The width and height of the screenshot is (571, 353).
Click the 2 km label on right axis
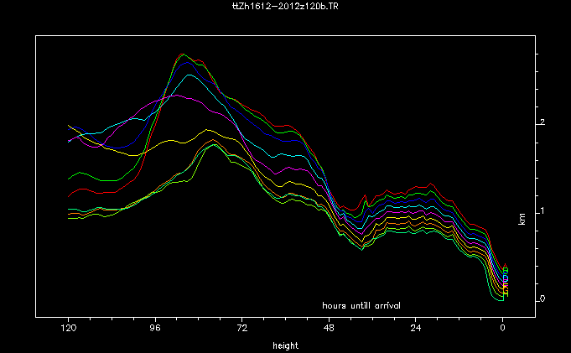[543, 122]
